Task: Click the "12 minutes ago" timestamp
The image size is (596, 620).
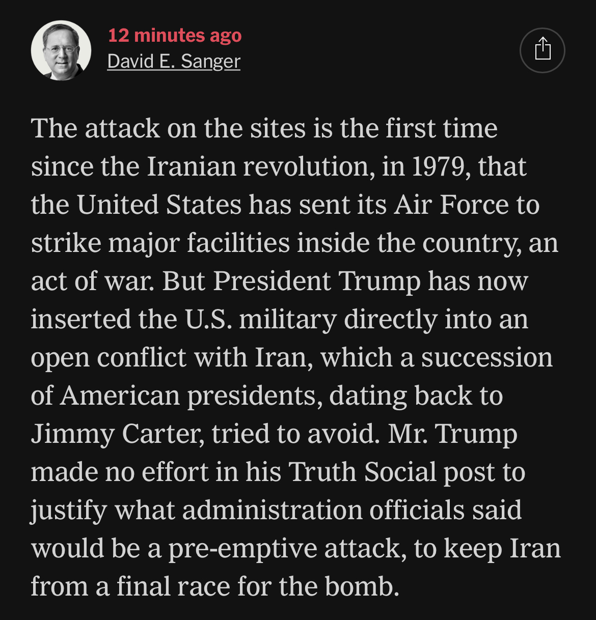Action: [x=175, y=35]
